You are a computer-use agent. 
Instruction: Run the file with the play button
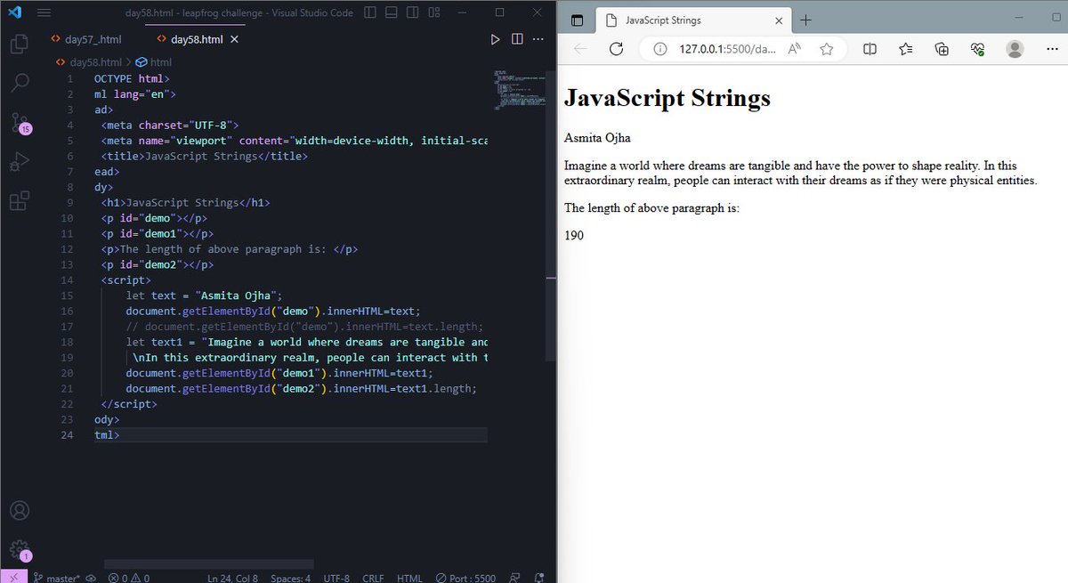[496, 39]
